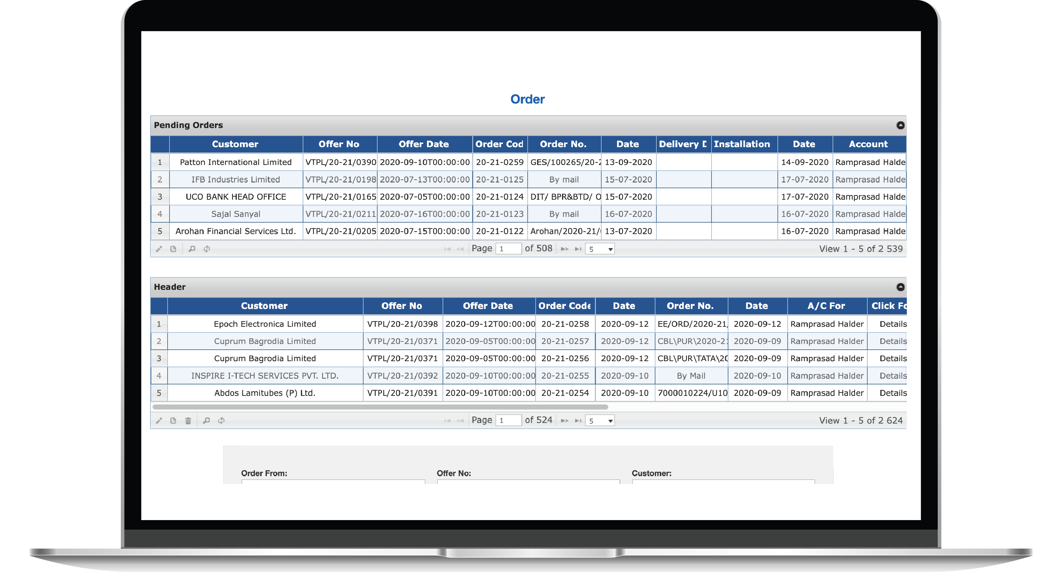The image size is (1062, 572).
Task: Sort Header grid by Offer No column
Action: coord(401,306)
